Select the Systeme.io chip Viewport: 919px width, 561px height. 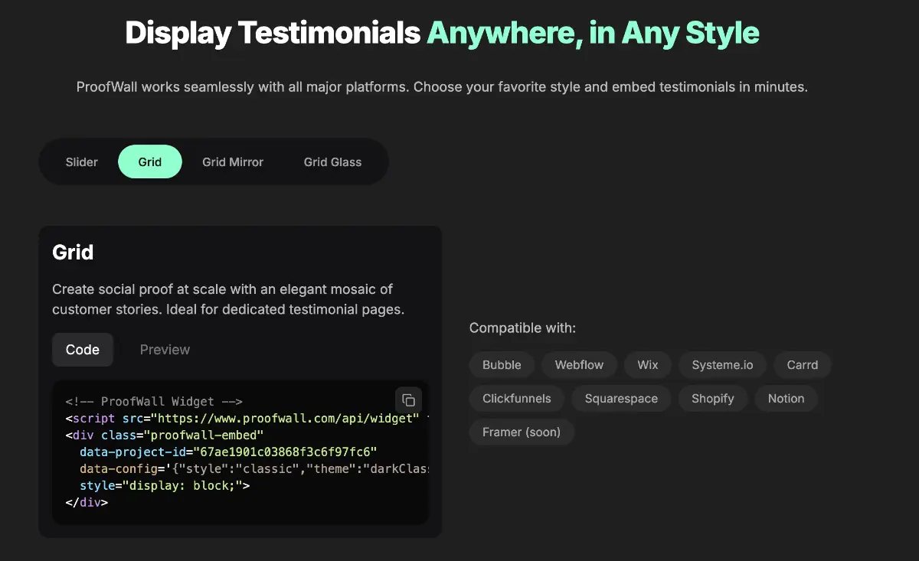click(722, 365)
